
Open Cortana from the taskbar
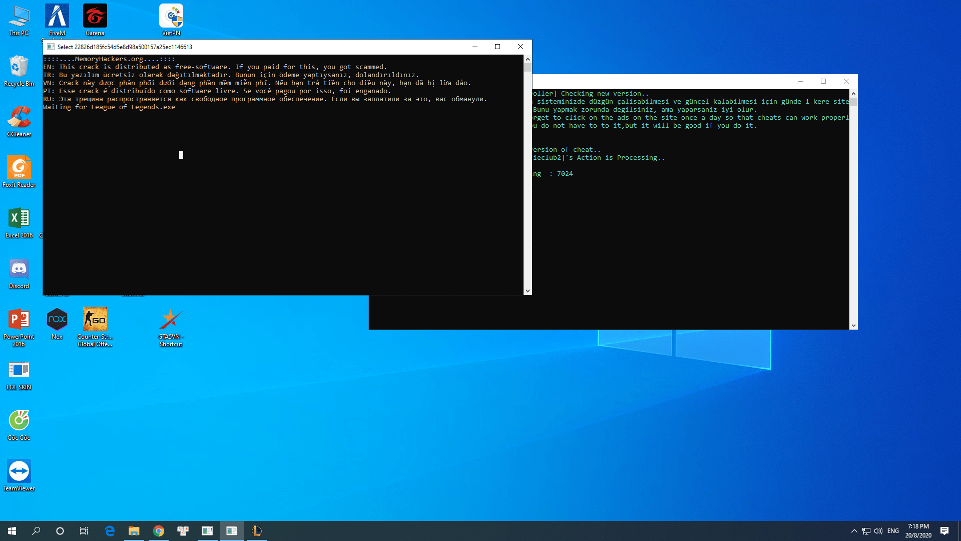point(60,531)
